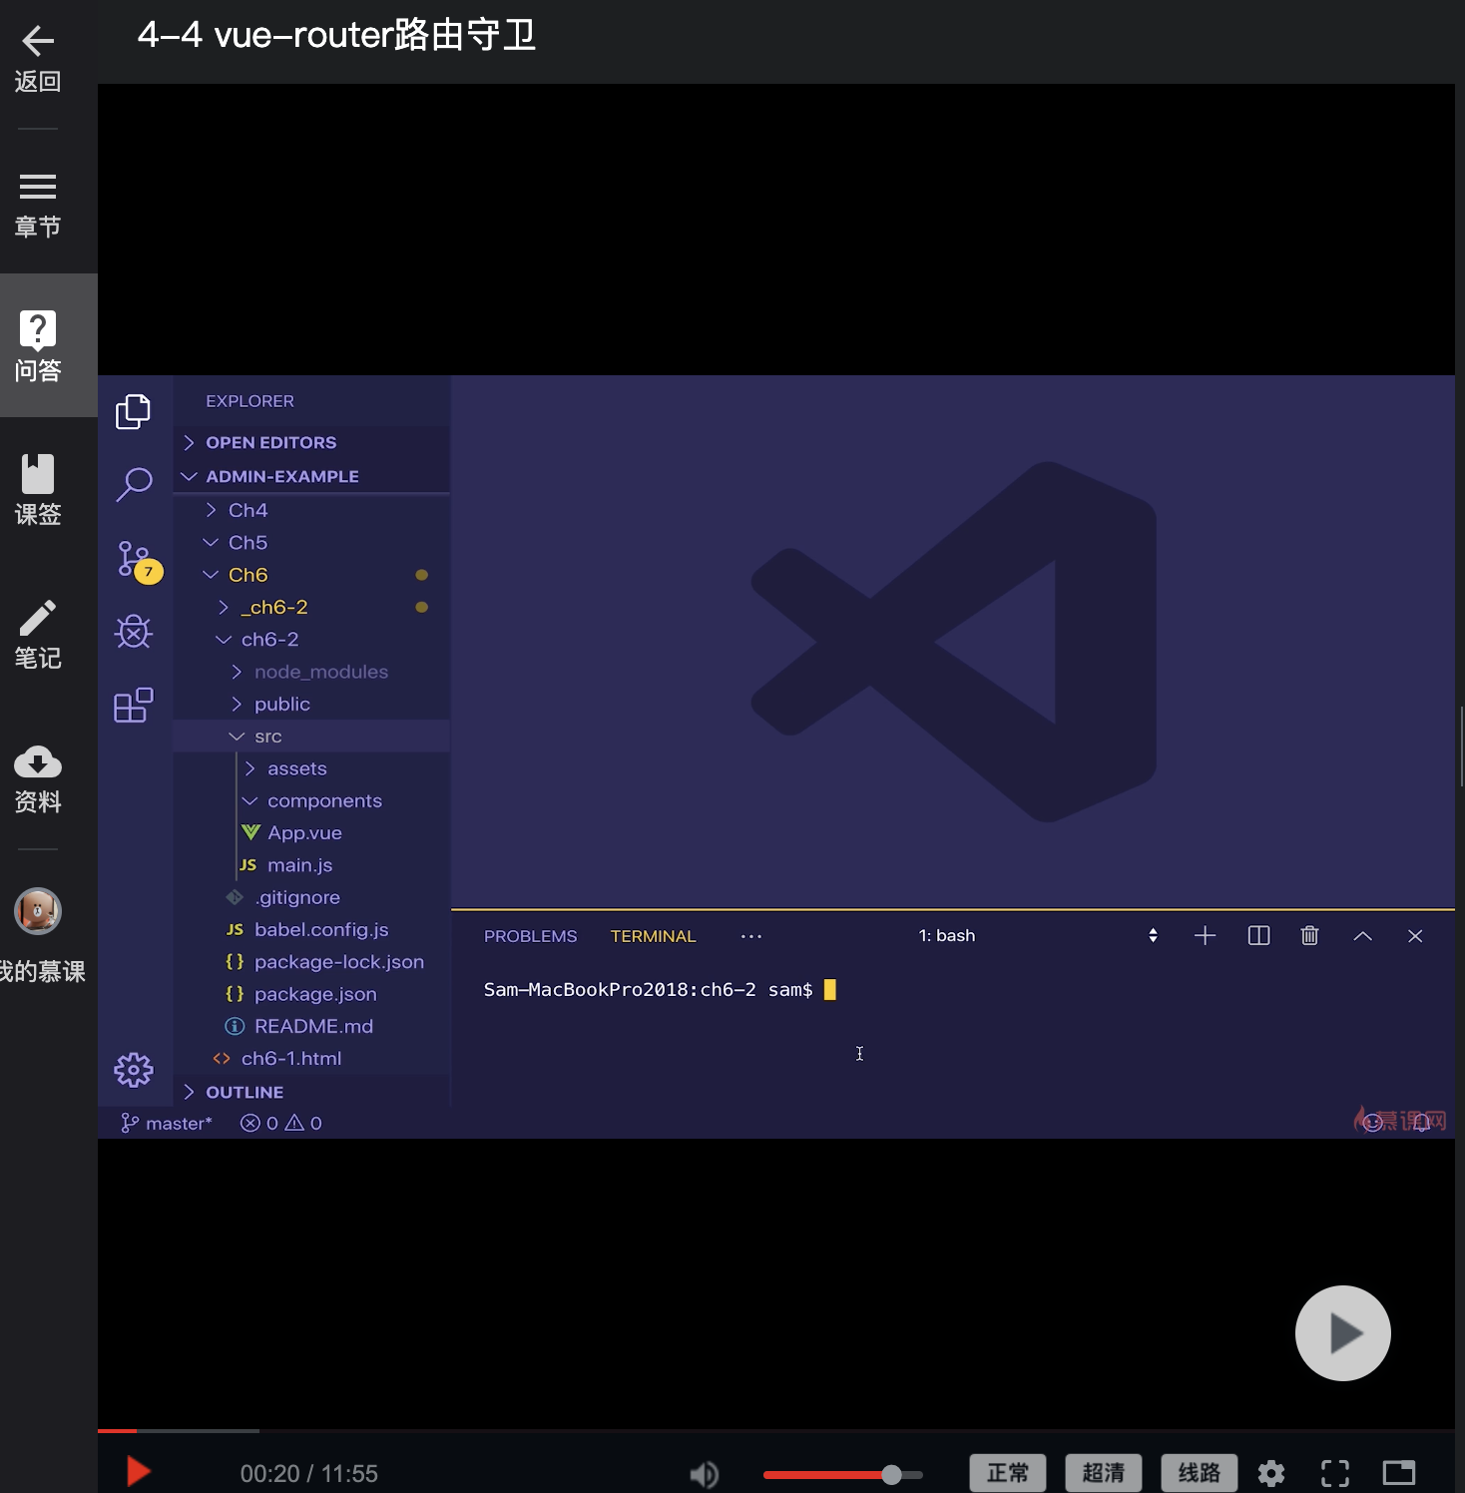1465x1493 pixels.
Task: Select 超清 video quality button
Action: coord(1104,1473)
